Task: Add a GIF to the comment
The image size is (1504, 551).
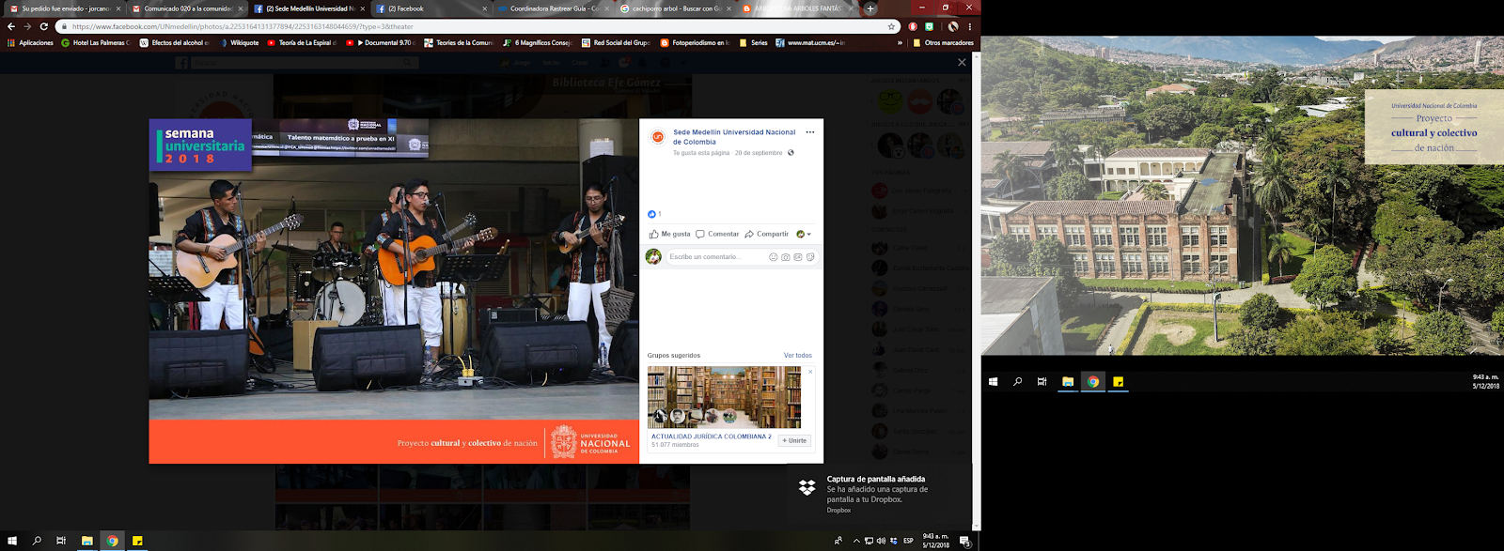Action: (798, 257)
